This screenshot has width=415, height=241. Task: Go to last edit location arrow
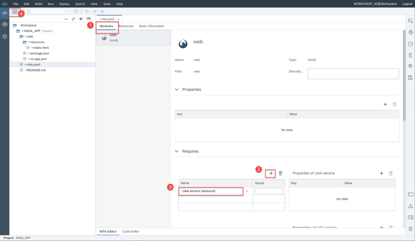tap(87, 12)
